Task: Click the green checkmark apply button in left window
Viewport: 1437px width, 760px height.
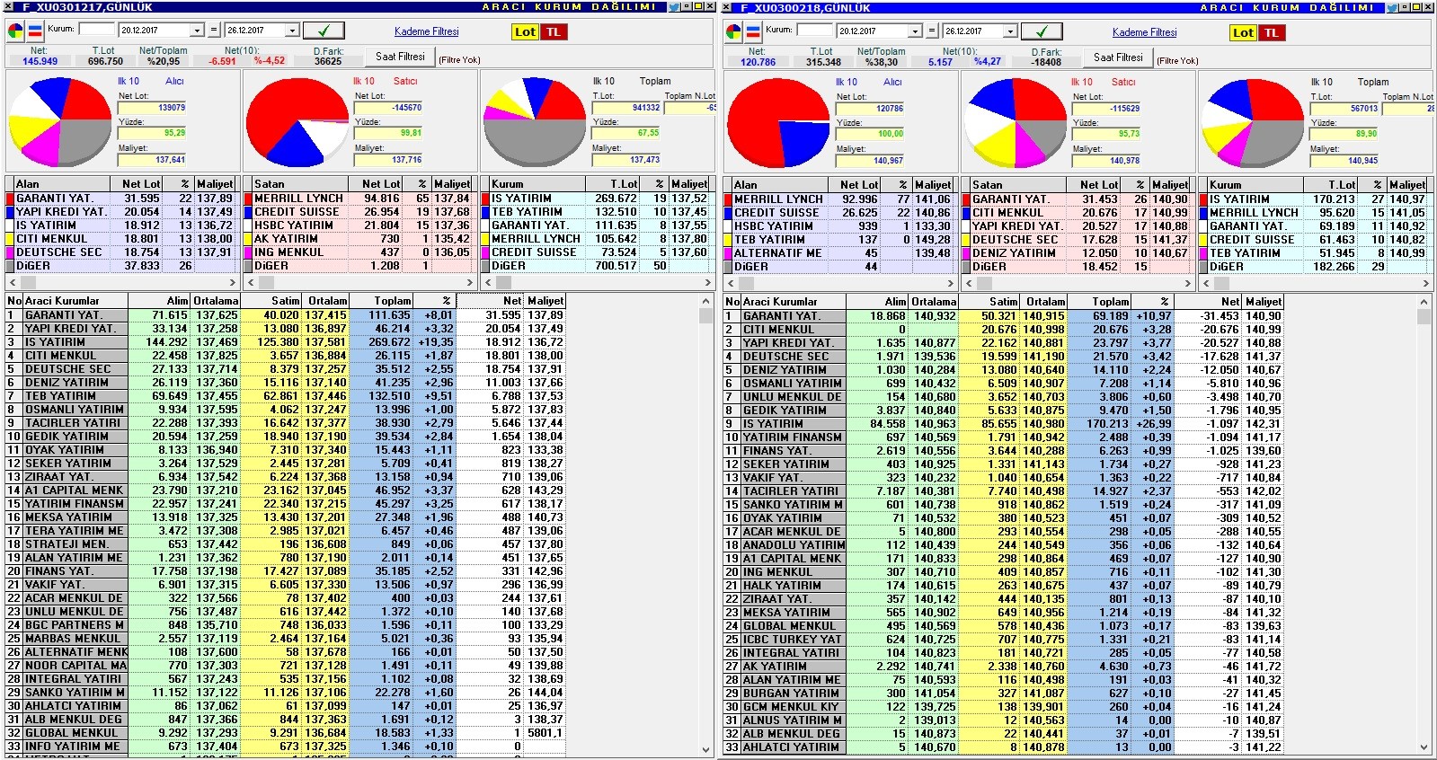Action: coord(324,31)
